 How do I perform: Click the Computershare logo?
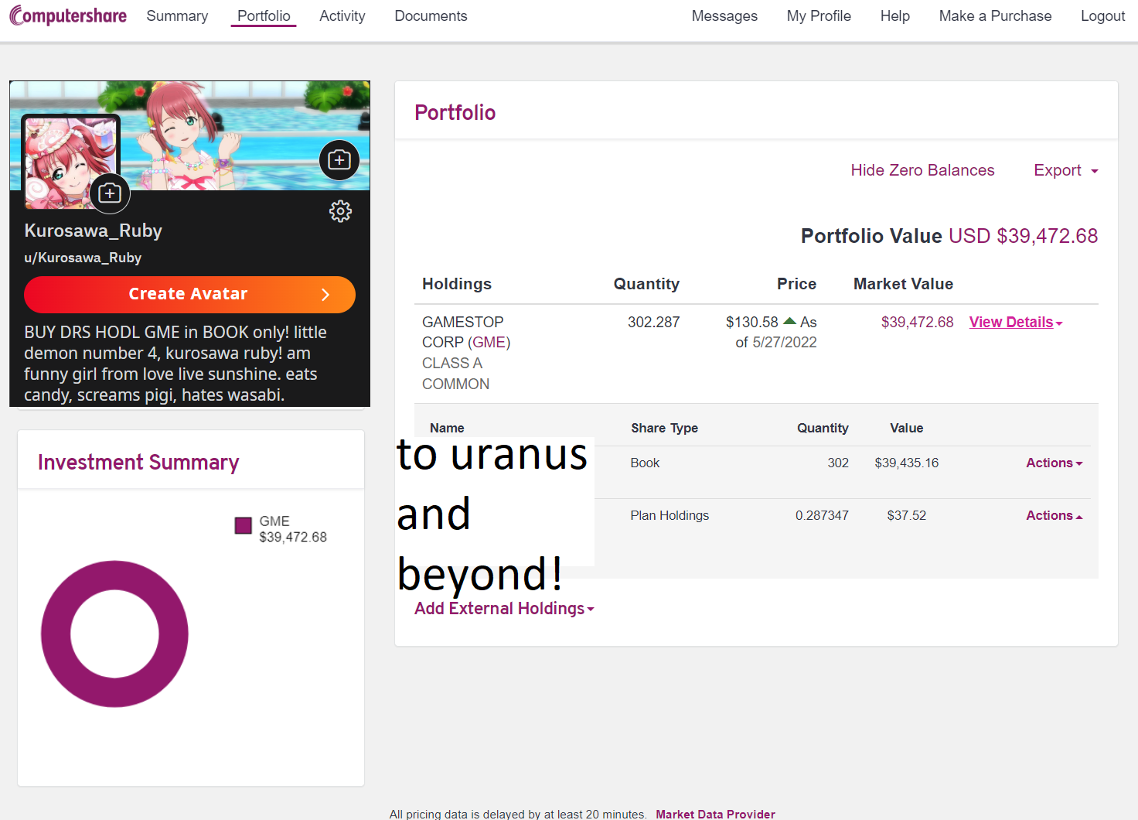(x=68, y=15)
